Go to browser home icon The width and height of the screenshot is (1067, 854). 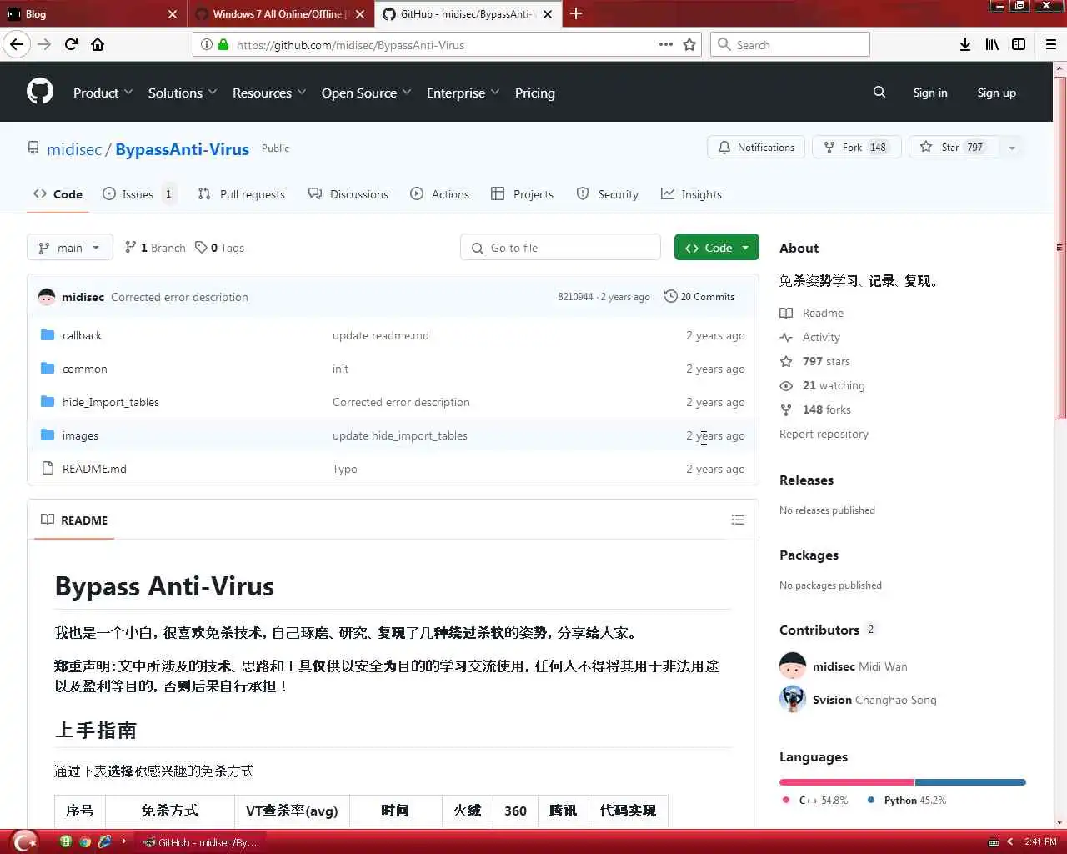pyautogui.click(x=98, y=44)
